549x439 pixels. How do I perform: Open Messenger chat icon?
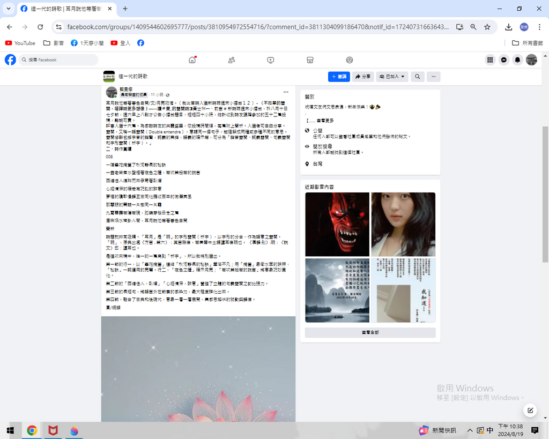(x=504, y=60)
